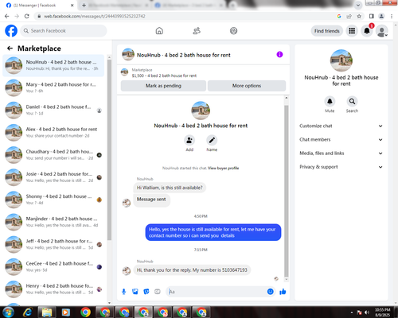The height and width of the screenshot is (318, 398).
Task: Open the Notifications bell
Action: tap(367, 31)
